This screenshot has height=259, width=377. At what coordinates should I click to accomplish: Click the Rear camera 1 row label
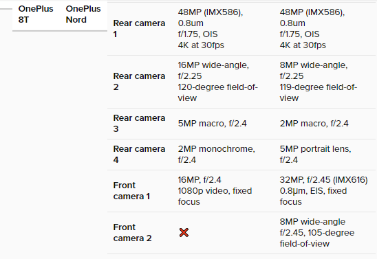click(x=139, y=29)
